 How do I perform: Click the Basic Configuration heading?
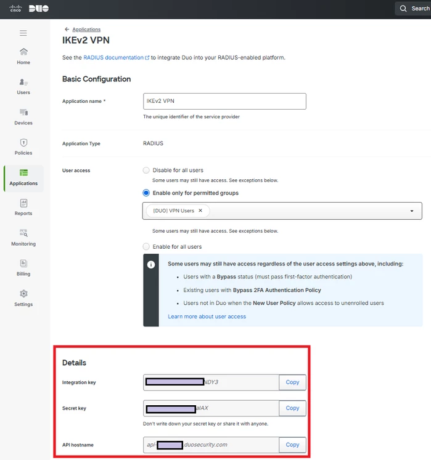click(96, 79)
